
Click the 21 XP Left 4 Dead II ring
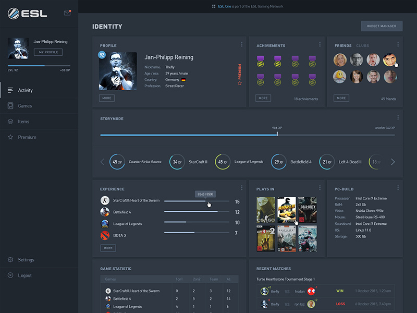pyautogui.click(x=327, y=162)
